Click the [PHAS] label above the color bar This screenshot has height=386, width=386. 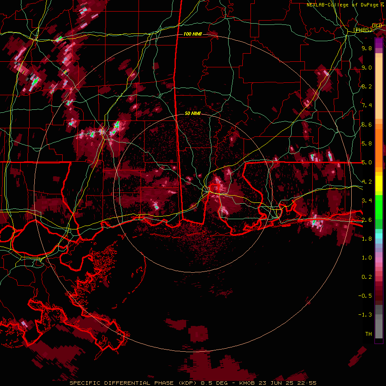[x=363, y=30]
